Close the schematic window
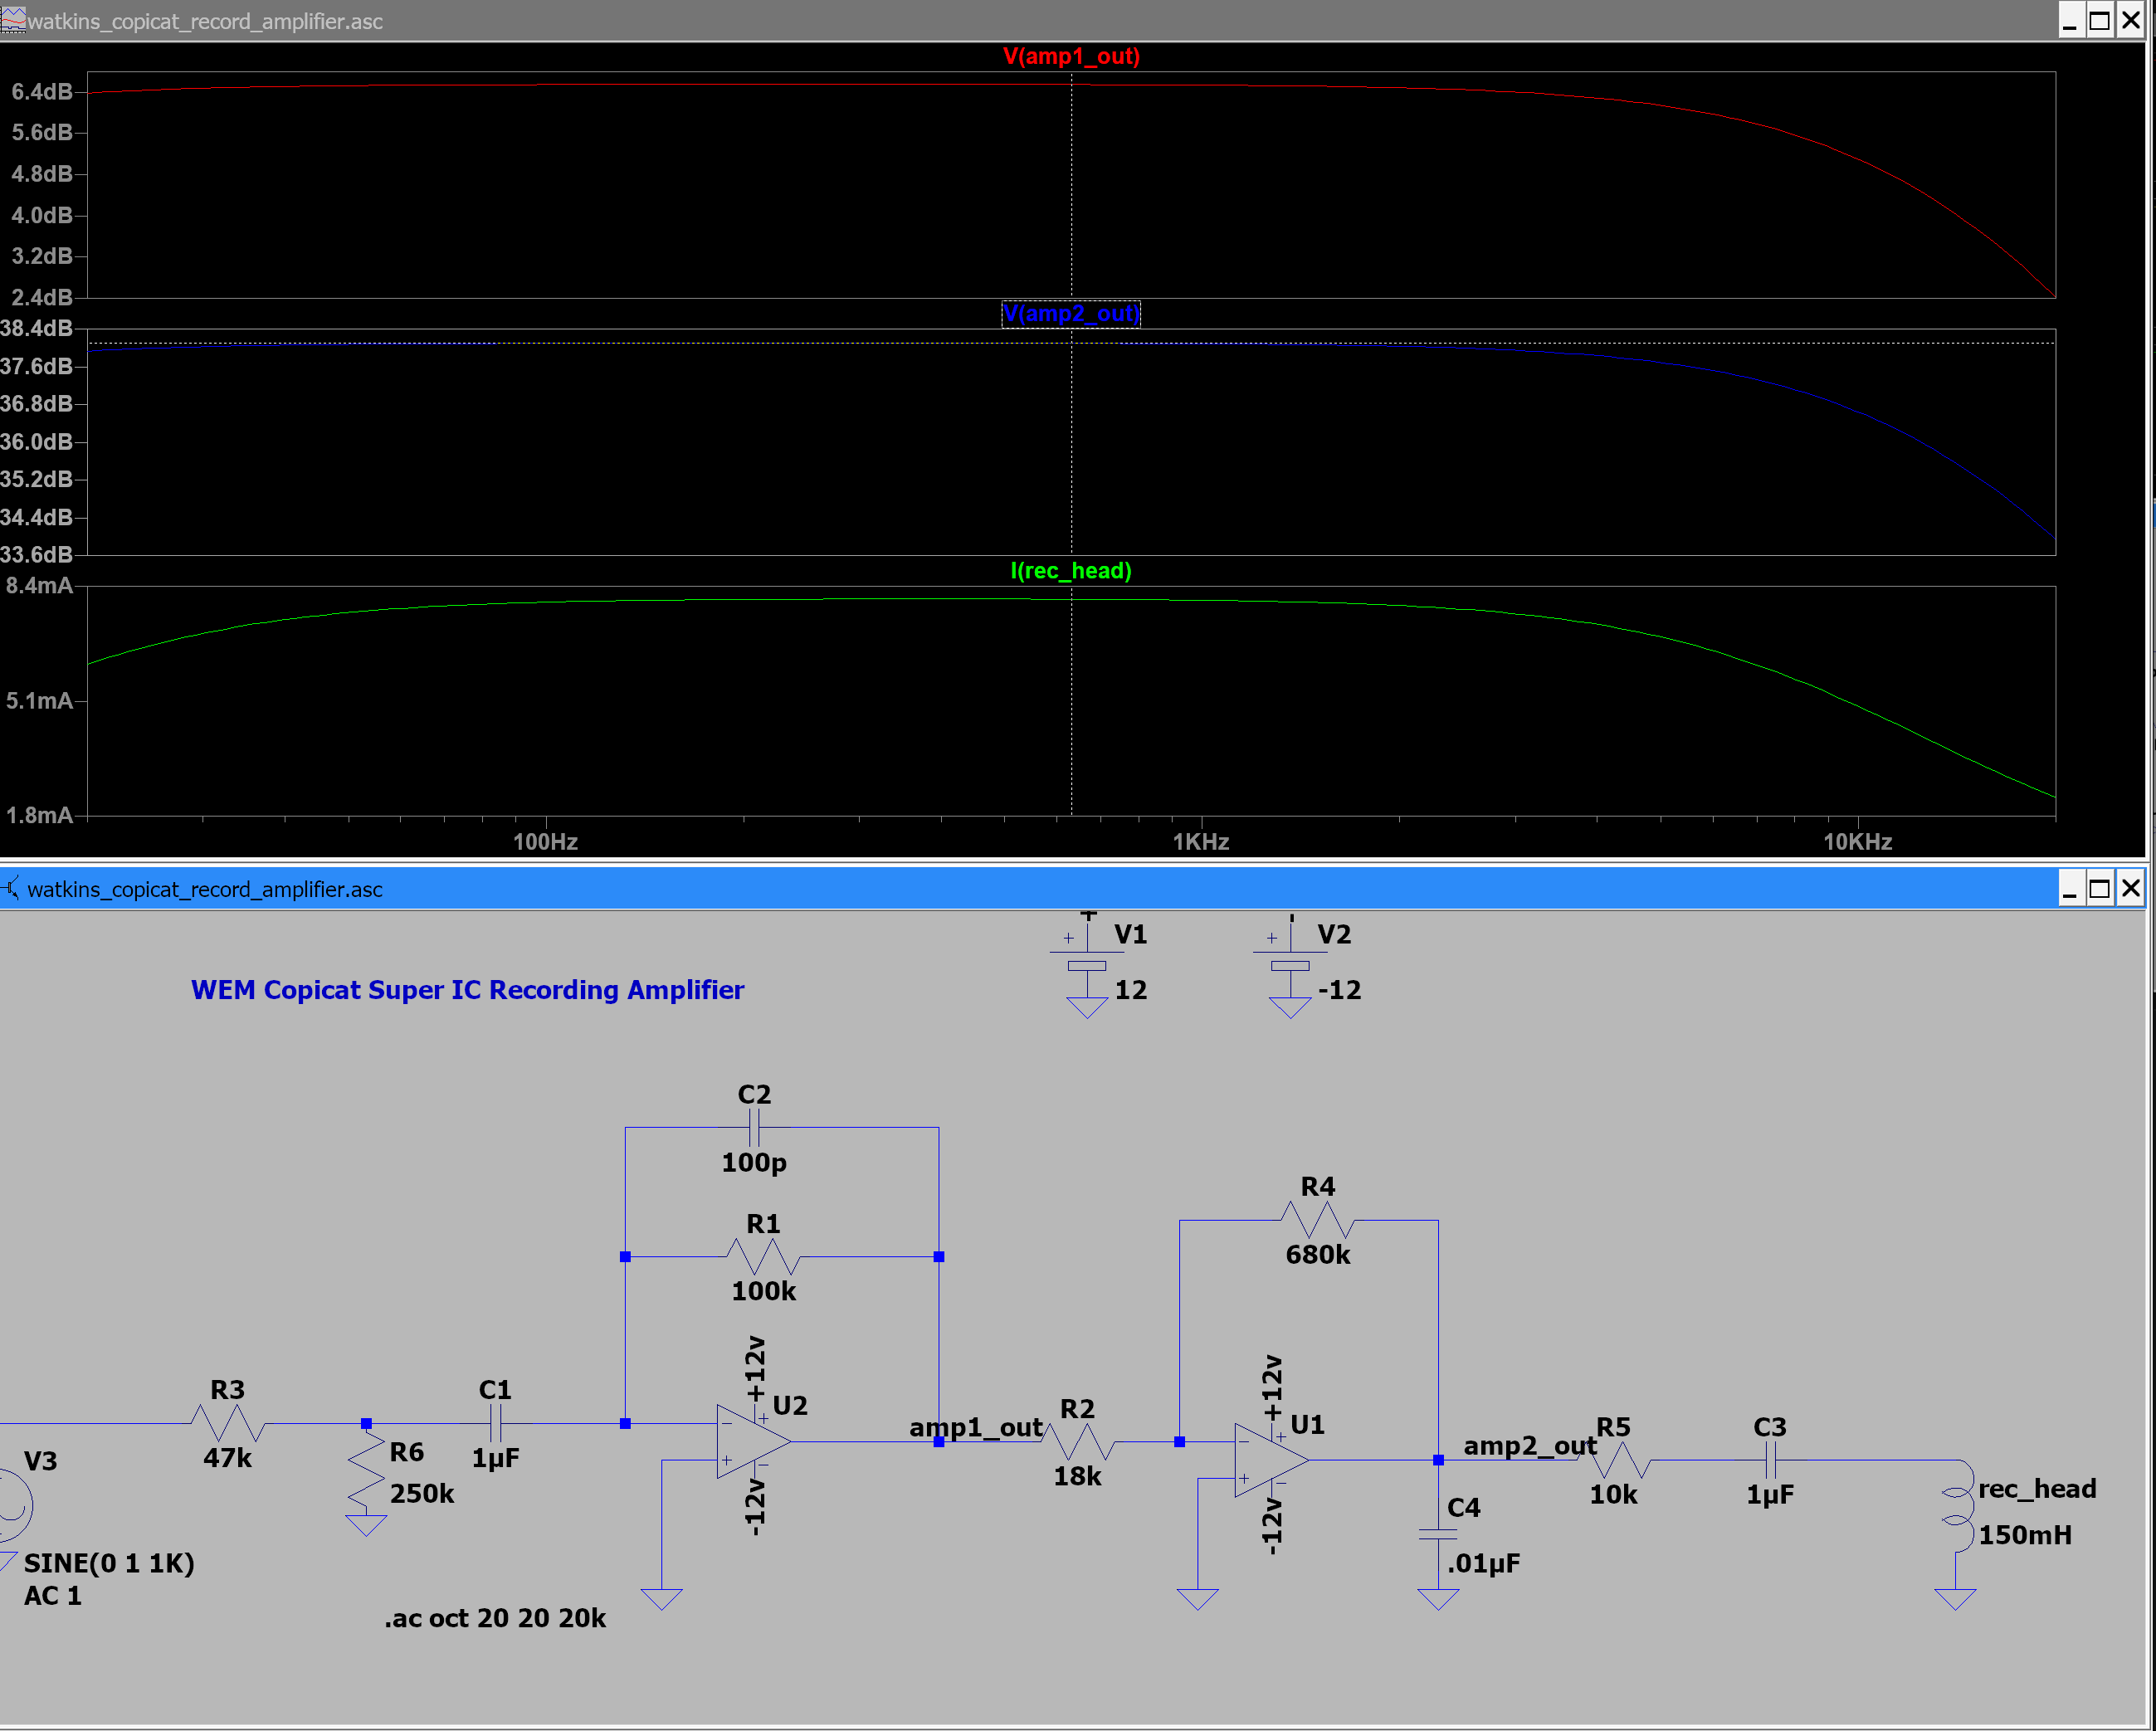This screenshot has height=1731, width=2156. tap(2131, 888)
